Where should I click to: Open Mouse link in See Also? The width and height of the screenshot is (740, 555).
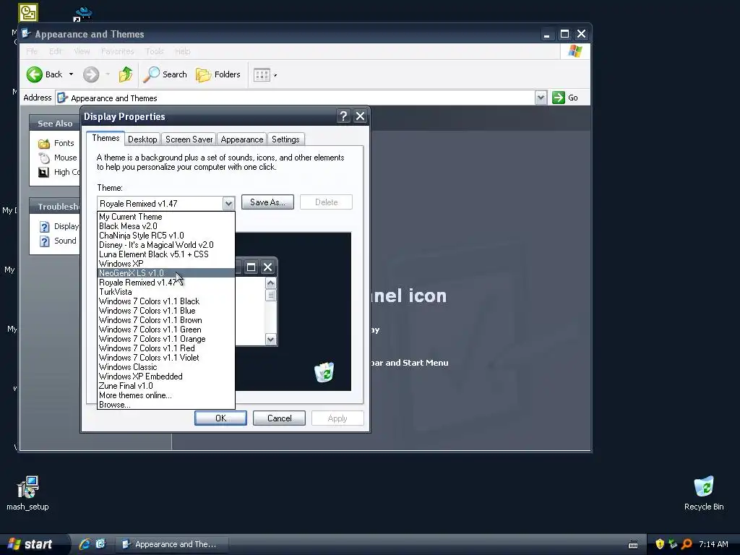[x=65, y=158]
